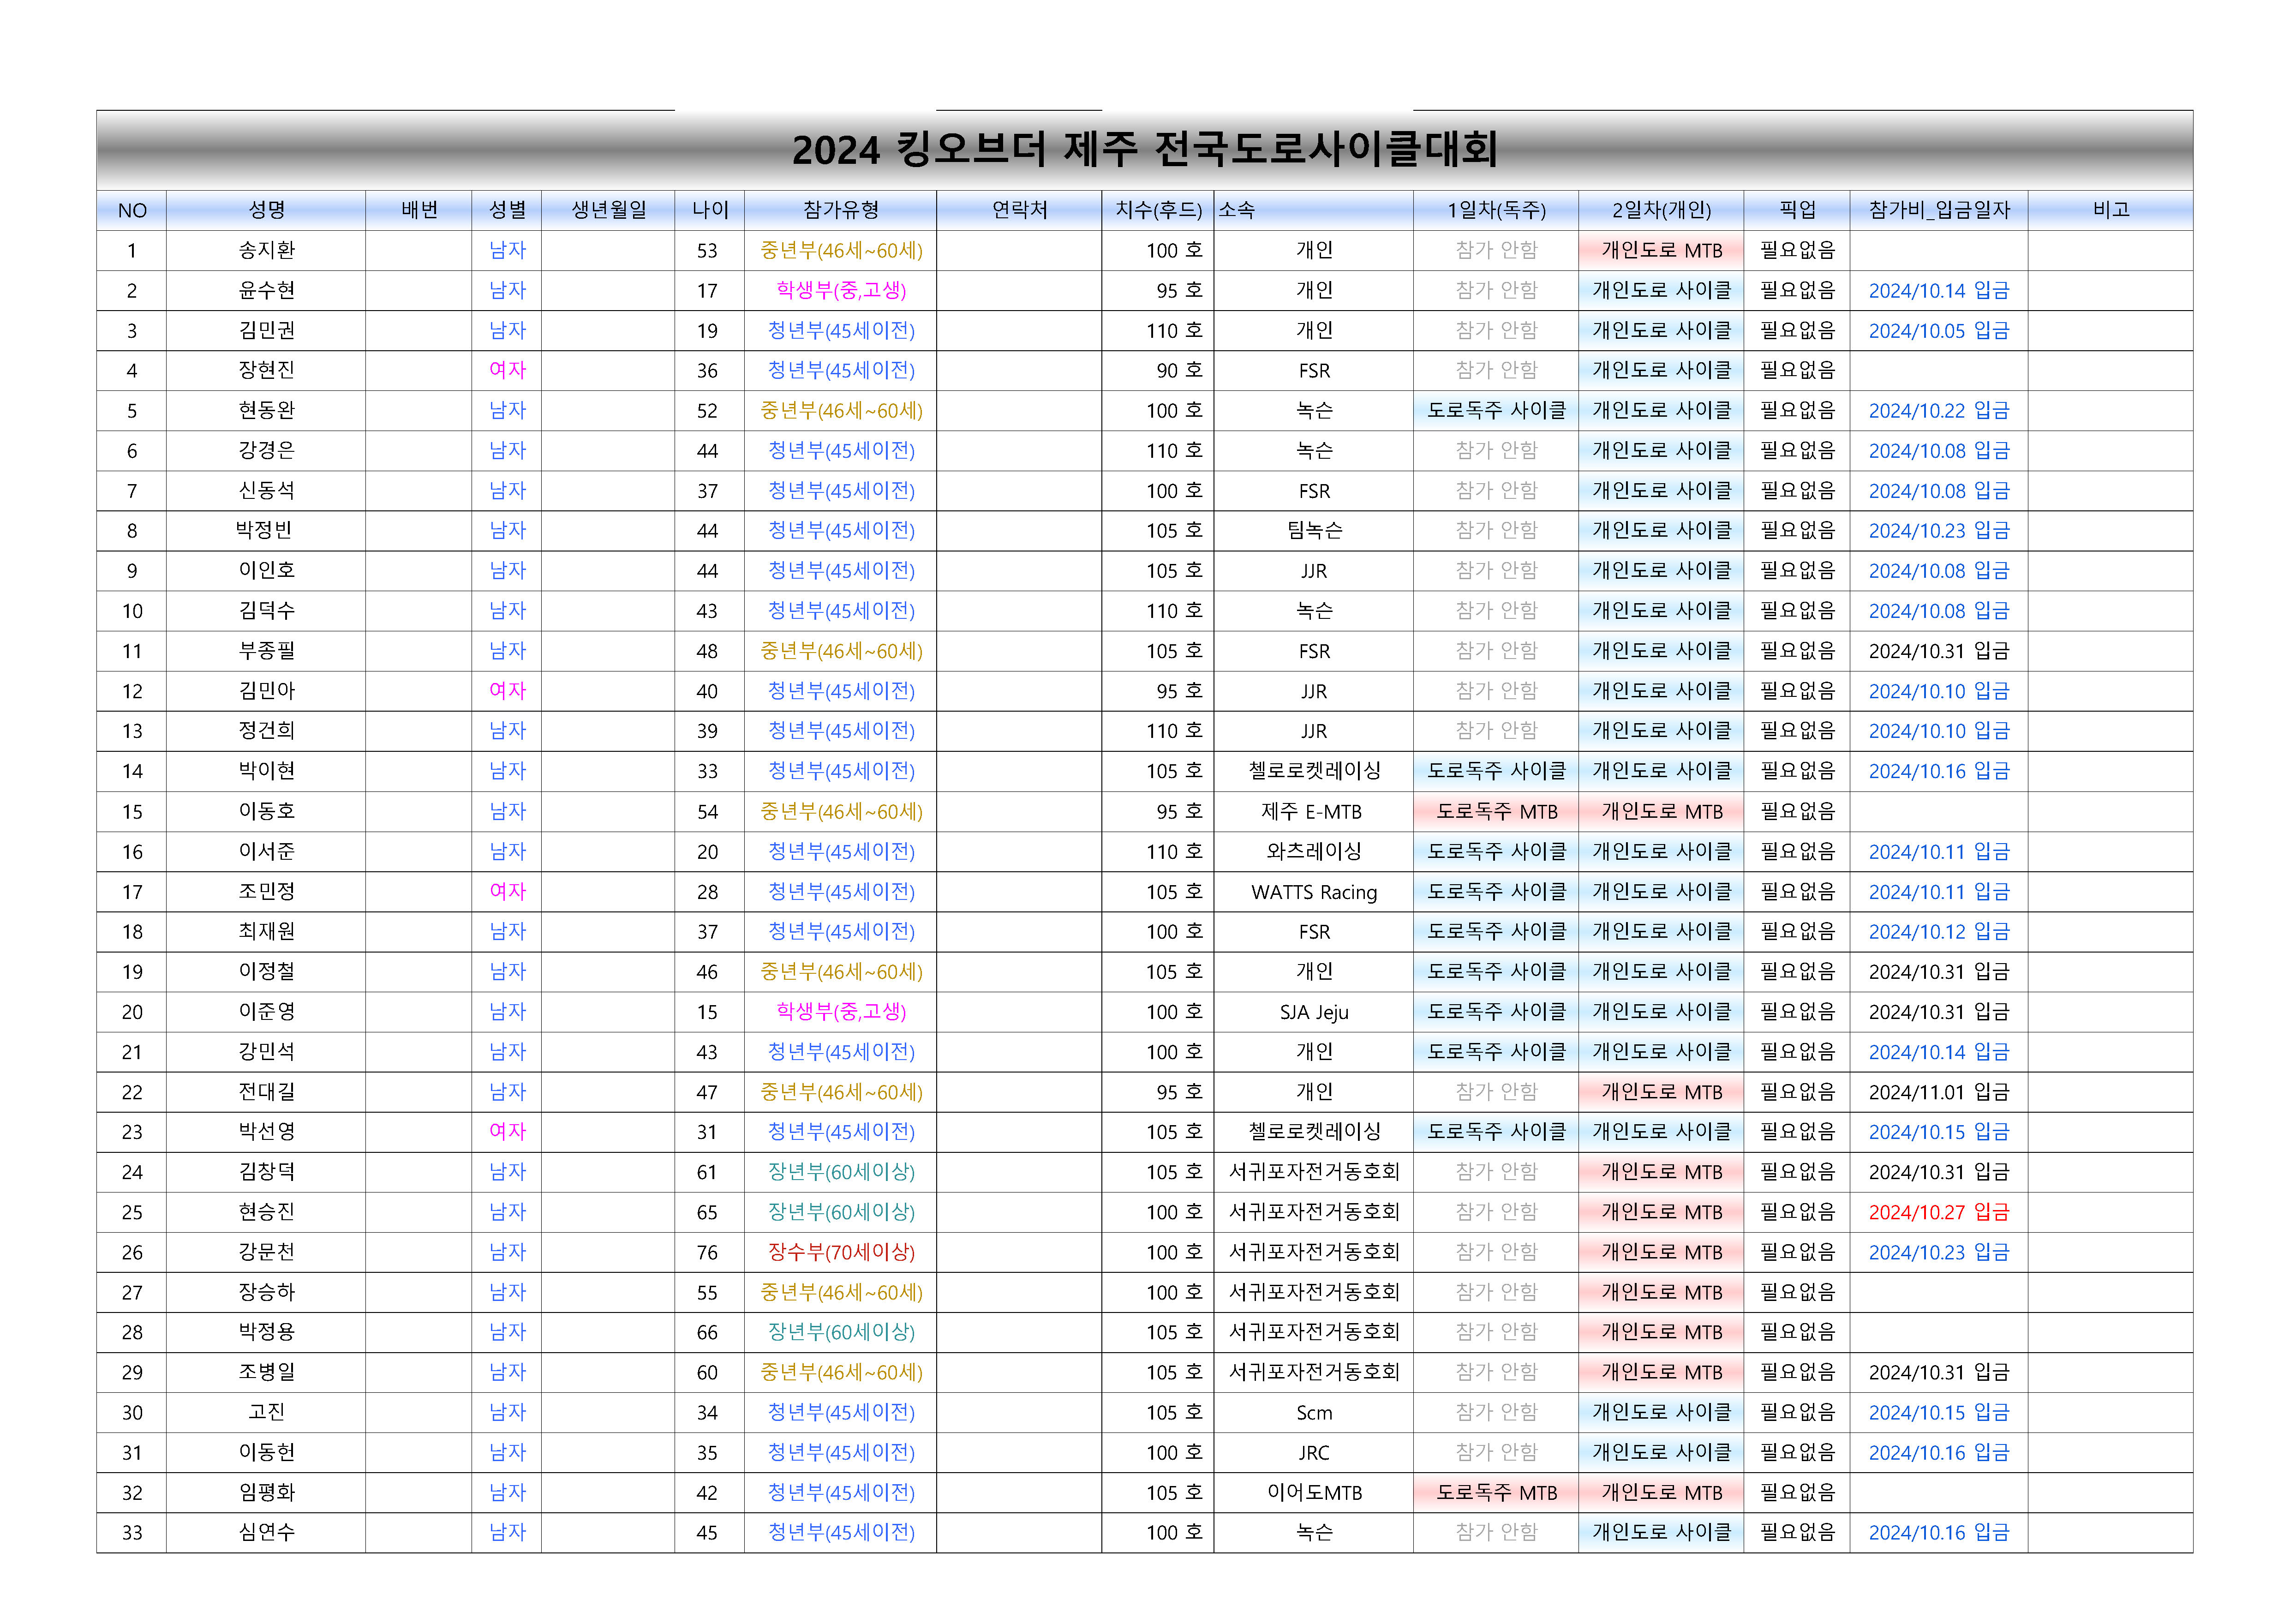Select the 배번 column header

click(x=419, y=210)
